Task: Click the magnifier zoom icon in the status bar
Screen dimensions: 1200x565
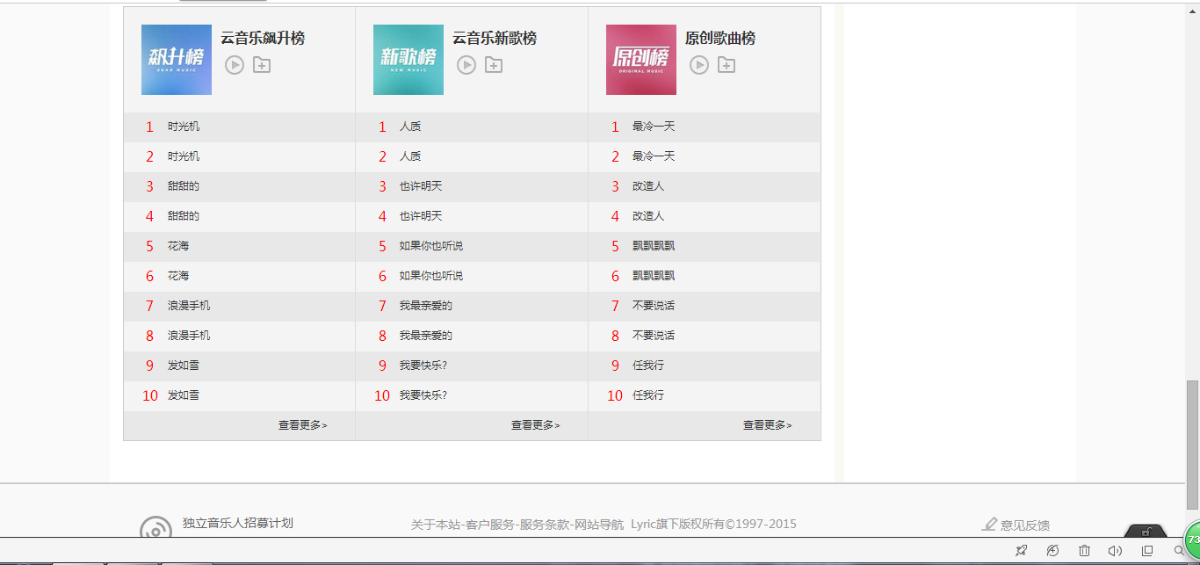Action: point(1179,551)
